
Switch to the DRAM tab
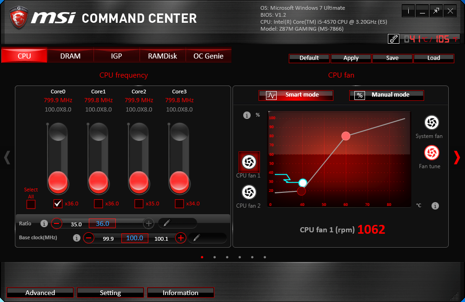point(70,56)
